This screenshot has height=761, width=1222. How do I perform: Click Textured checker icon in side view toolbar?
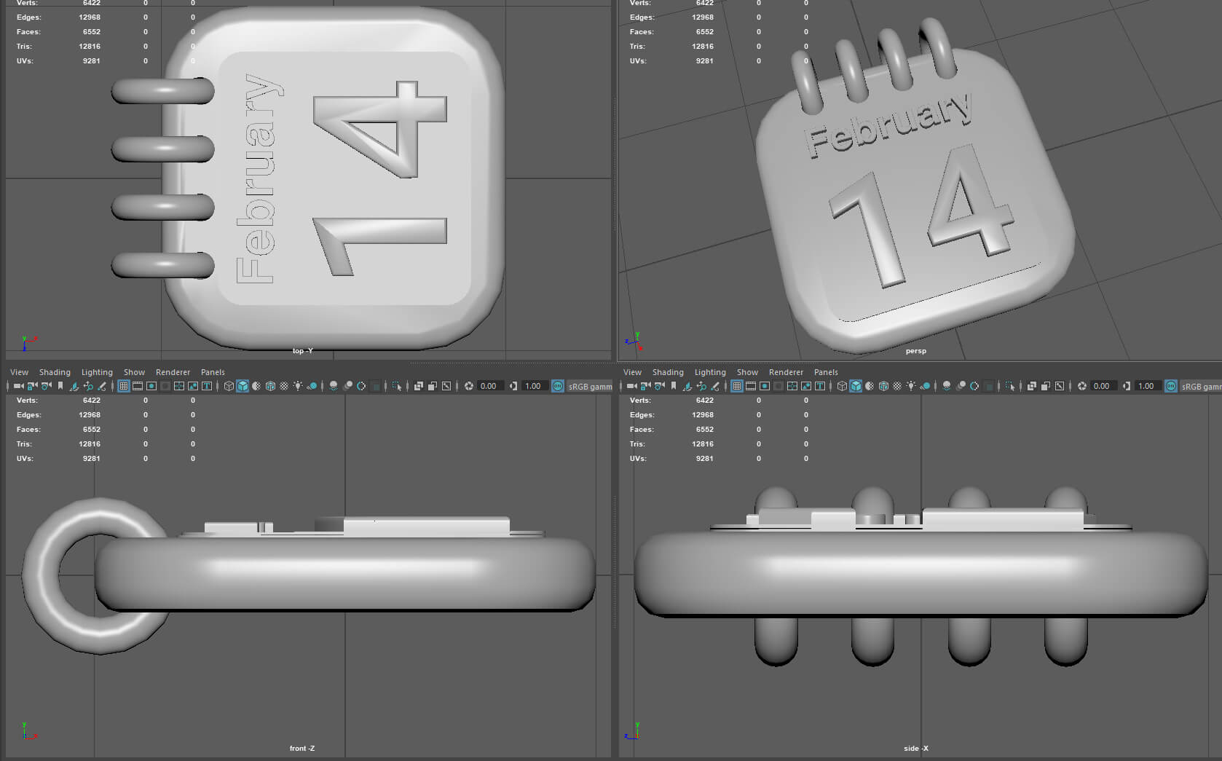897,386
